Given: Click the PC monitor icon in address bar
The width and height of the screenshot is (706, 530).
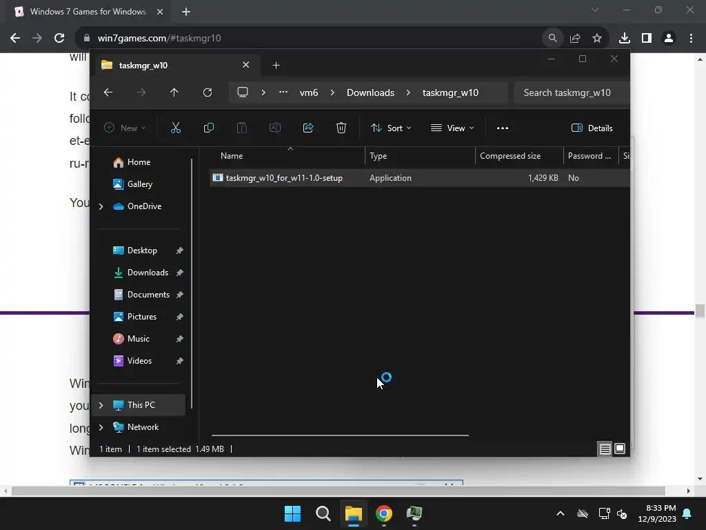Looking at the screenshot, I should pos(243,92).
